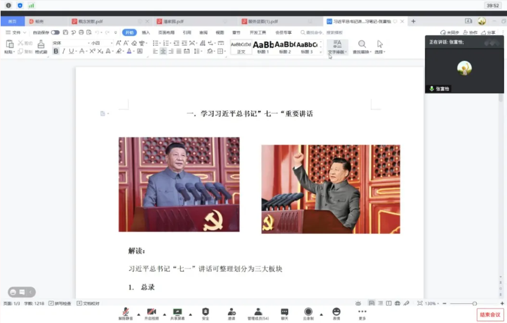
Task: Select the 正文 body text style
Action: click(241, 47)
